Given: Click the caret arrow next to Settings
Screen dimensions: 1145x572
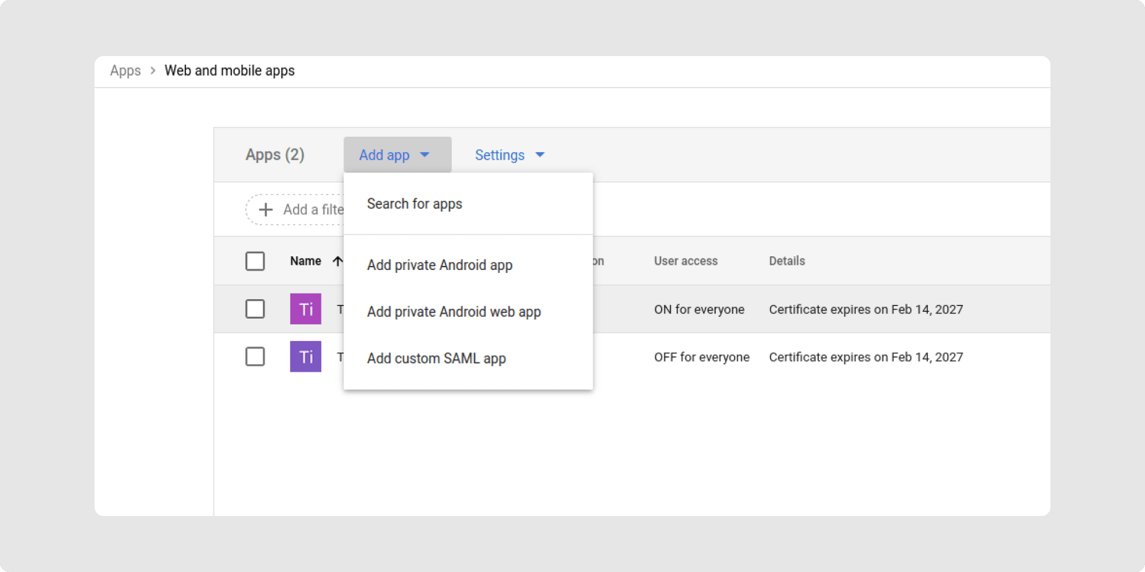Looking at the screenshot, I should click(x=540, y=155).
